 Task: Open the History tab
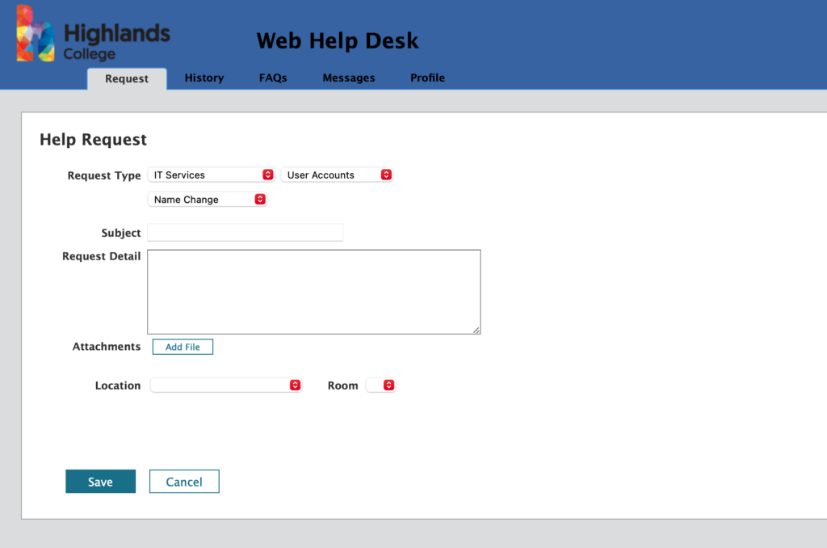[204, 78]
